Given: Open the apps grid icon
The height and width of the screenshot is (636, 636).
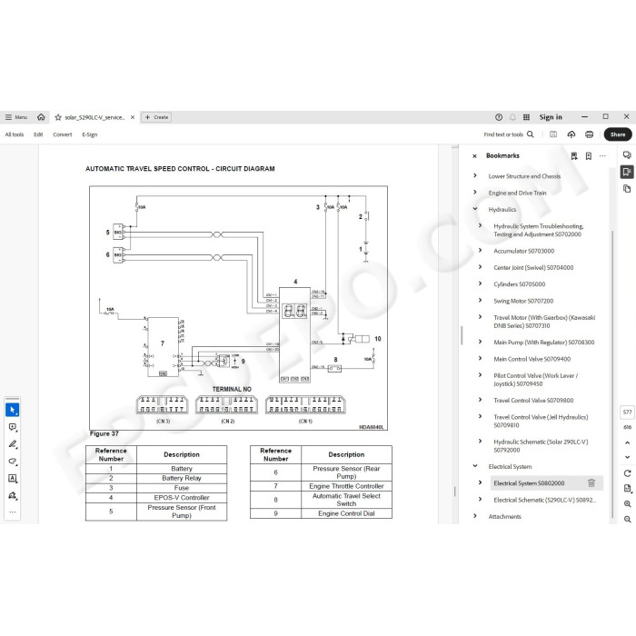Looking at the screenshot, I should [x=526, y=117].
